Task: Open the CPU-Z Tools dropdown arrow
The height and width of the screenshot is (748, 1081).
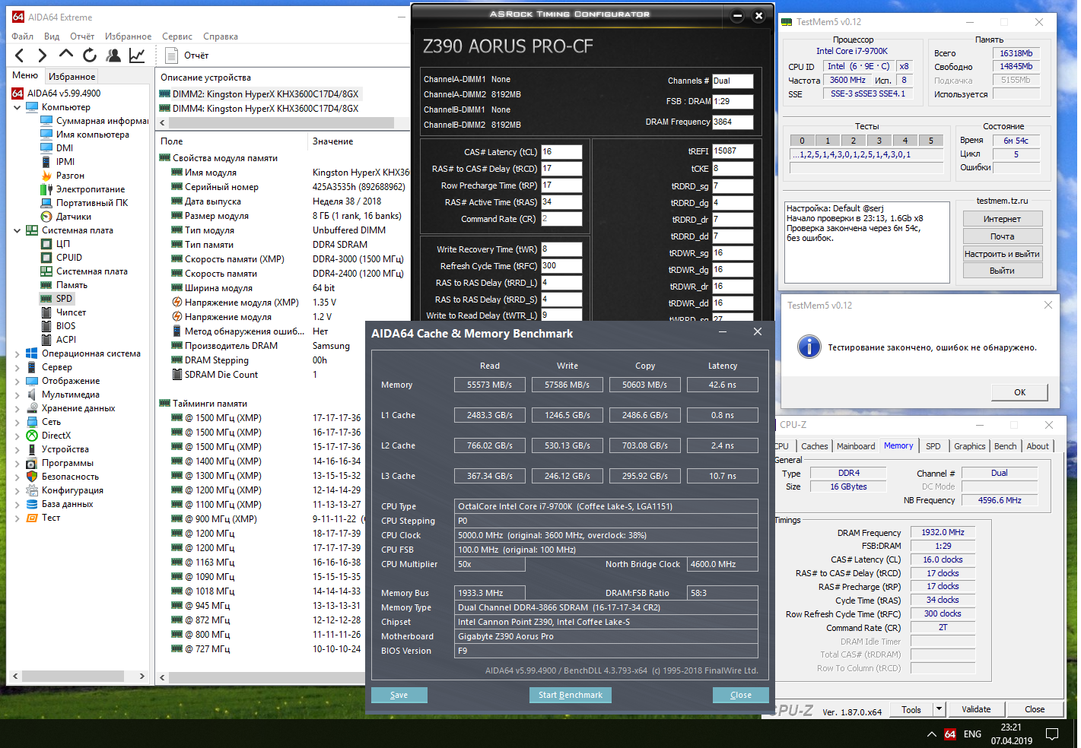Action: point(939,709)
